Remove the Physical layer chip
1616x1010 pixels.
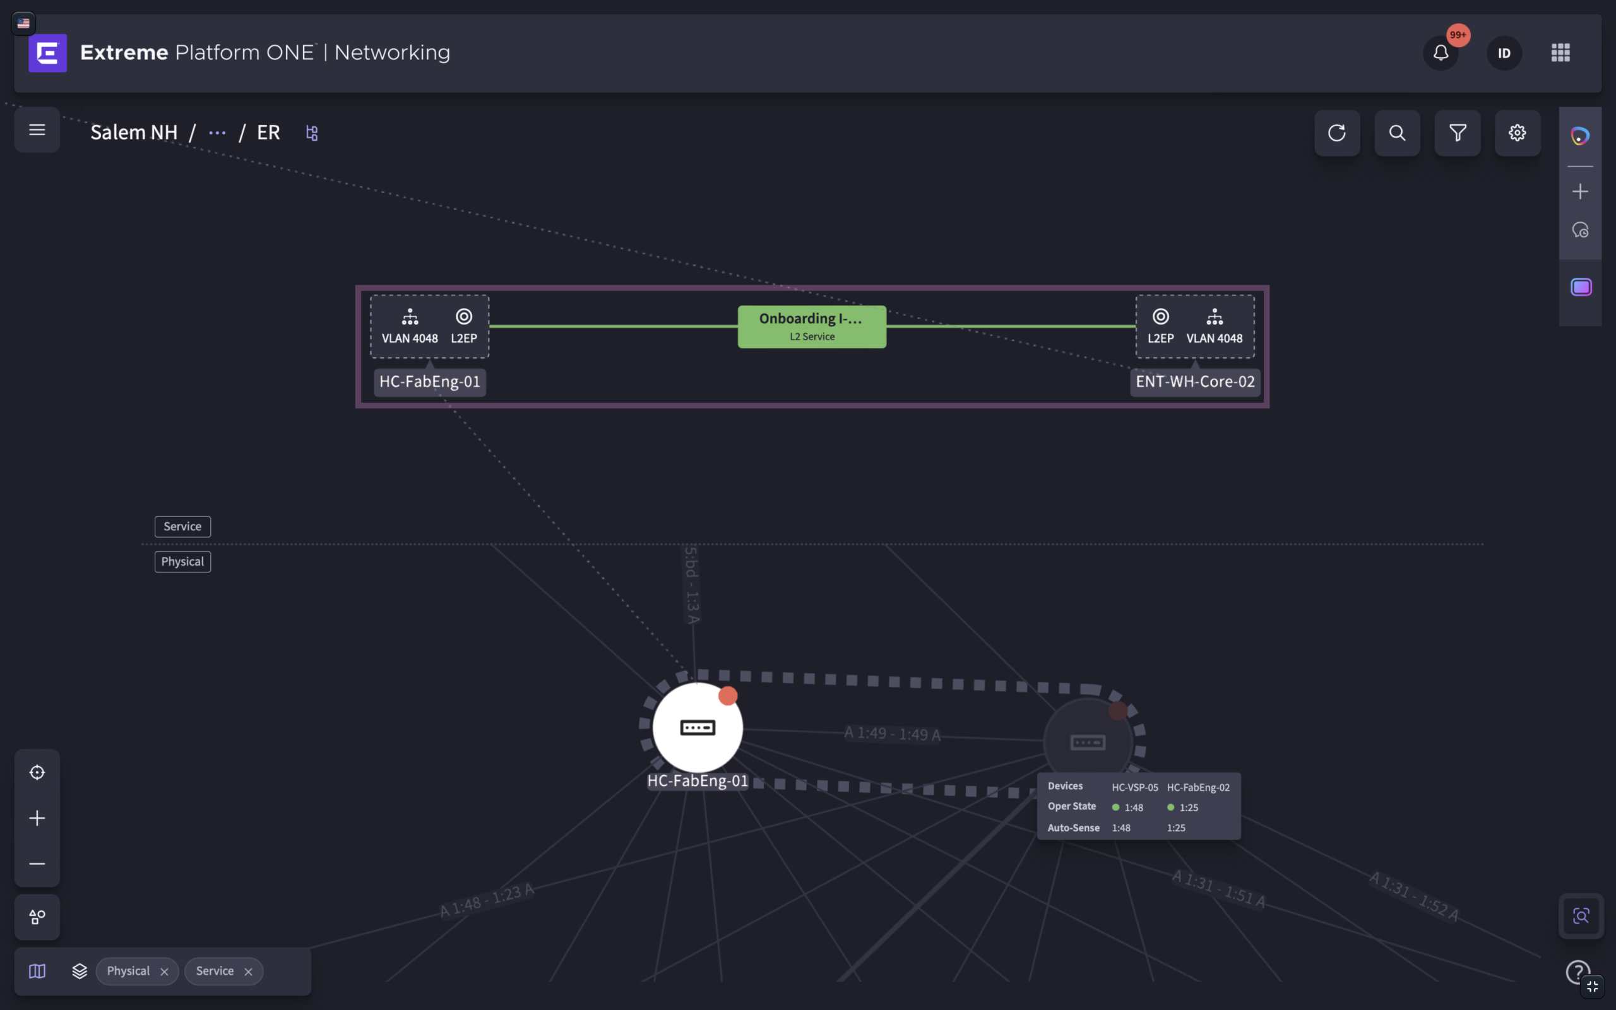click(164, 972)
